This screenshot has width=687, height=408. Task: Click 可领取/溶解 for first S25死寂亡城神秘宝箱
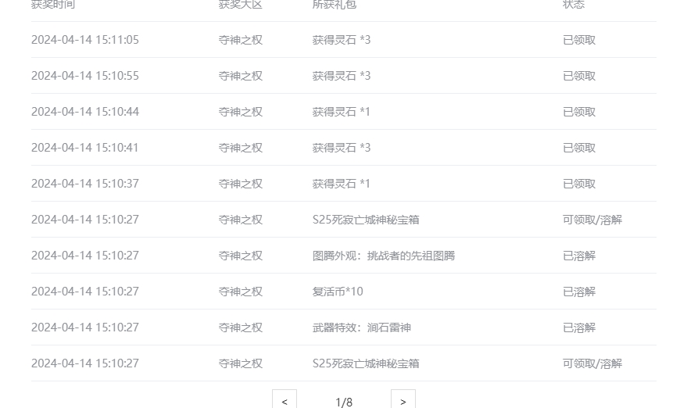(592, 220)
